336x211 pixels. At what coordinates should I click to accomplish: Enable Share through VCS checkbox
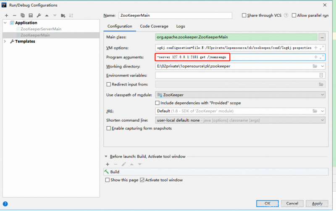tap(244, 16)
